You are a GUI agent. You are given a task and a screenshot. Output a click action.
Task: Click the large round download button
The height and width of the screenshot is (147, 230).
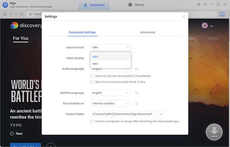214,132
